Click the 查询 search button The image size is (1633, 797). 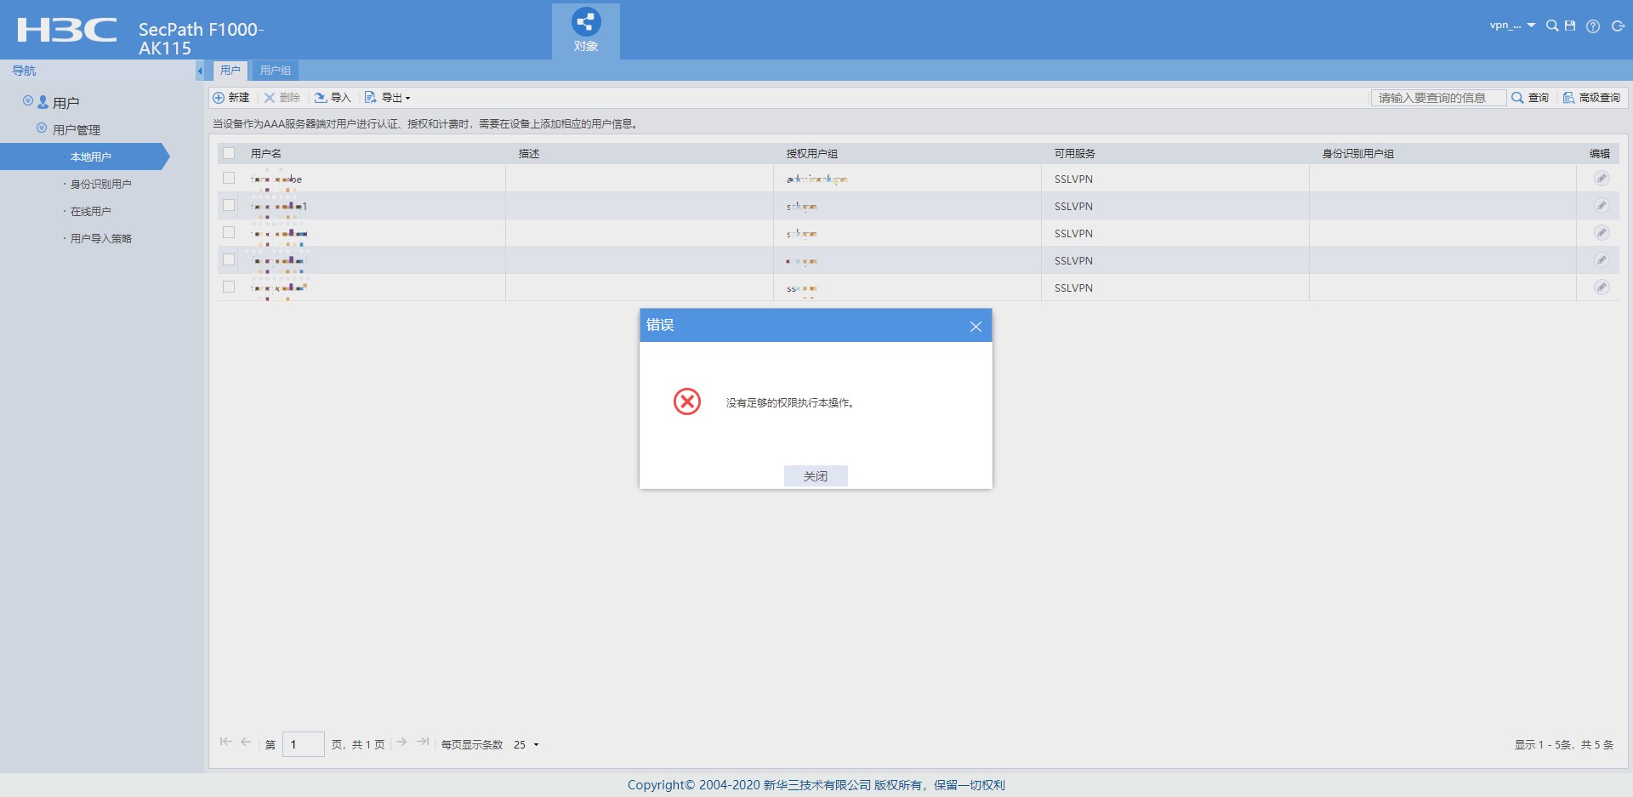click(x=1530, y=98)
